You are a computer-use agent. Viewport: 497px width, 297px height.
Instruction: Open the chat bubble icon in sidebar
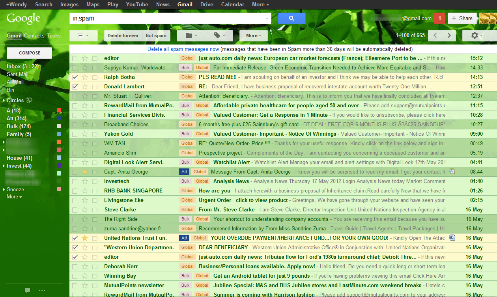point(28,290)
